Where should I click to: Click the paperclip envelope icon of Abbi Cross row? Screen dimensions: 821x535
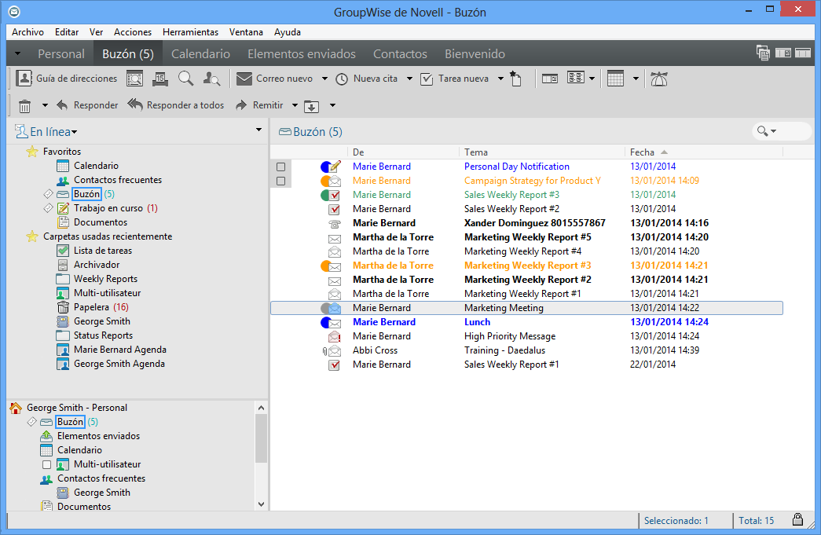coord(332,350)
